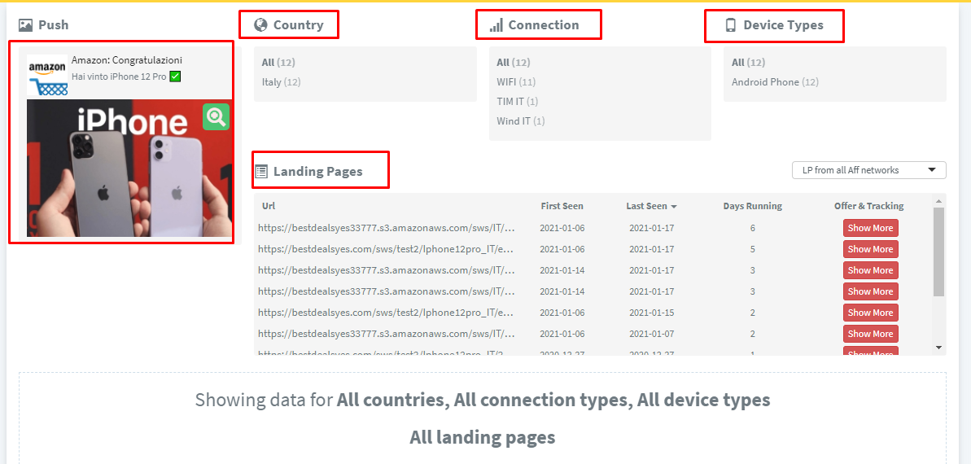This screenshot has width=971, height=464.
Task: Click the last seen date 2021-01-07
Action: pos(651,333)
